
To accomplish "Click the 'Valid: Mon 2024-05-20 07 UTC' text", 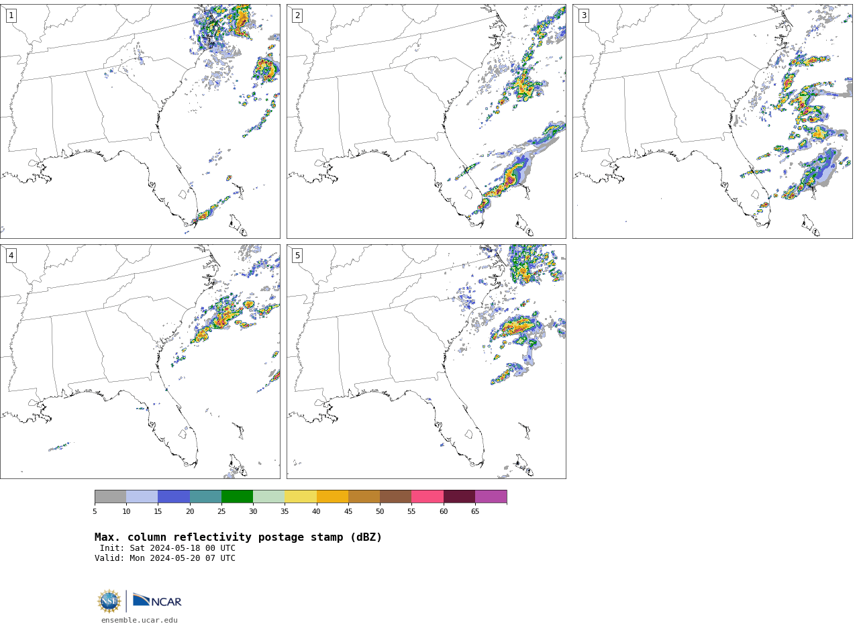I will click(165, 558).
